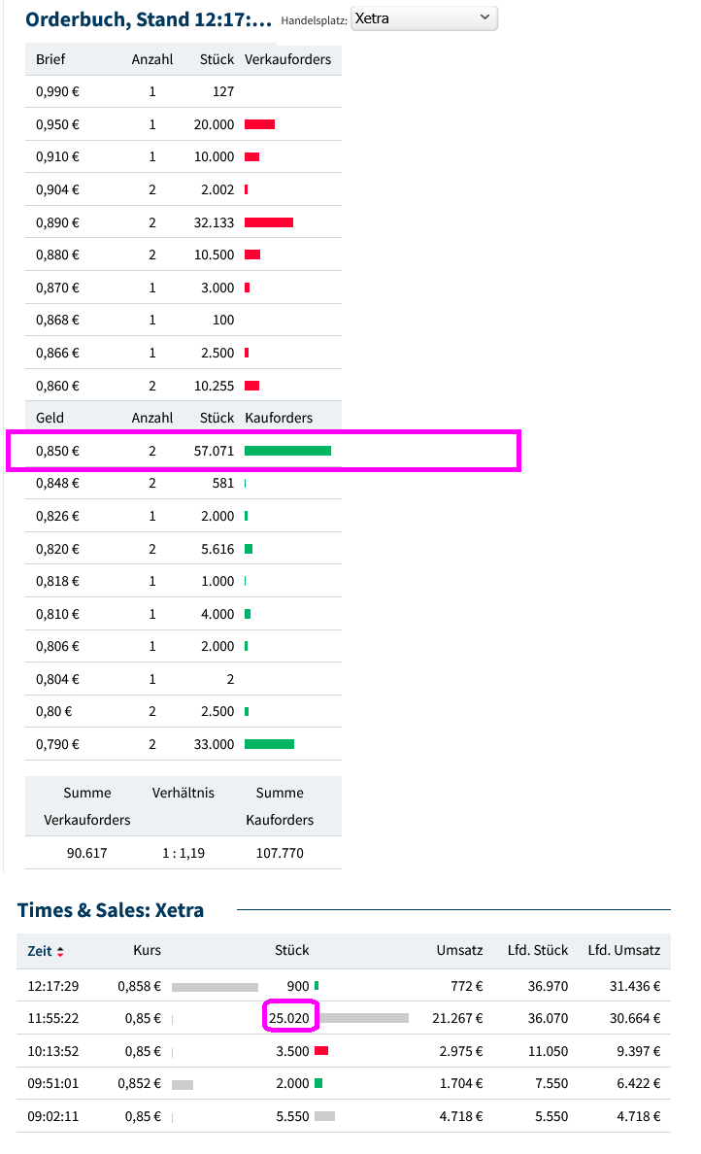The width and height of the screenshot is (701, 1154).
Task: Click the sort arrows next to Zeit
Action: point(60,952)
